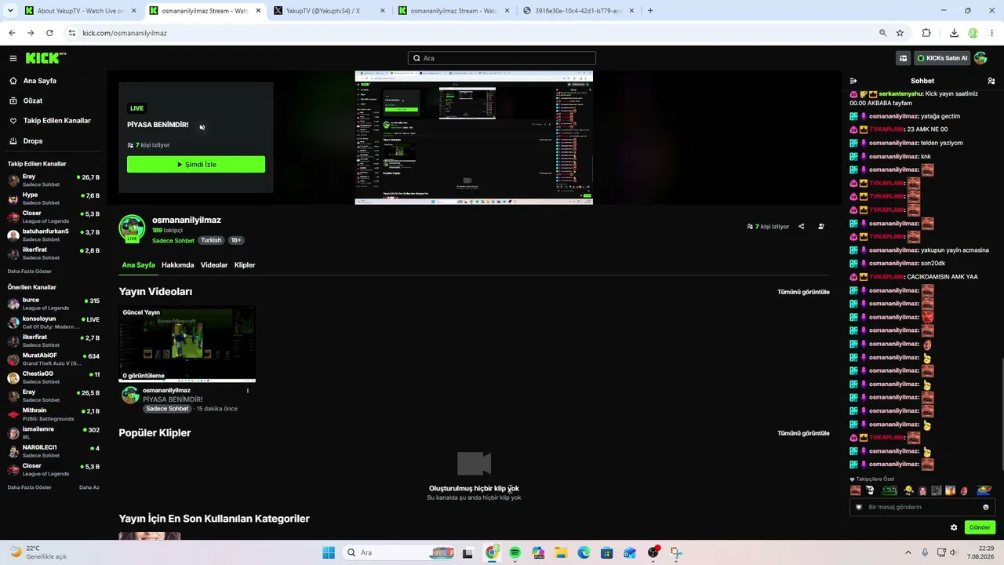The height and width of the screenshot is (565, 1004).
Task: Open chat settings gear icon
Action: [954, 527]
